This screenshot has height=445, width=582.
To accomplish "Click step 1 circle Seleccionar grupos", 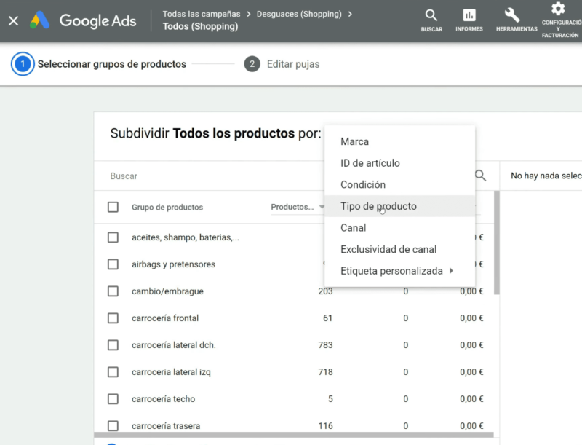I will click(23, 64).
